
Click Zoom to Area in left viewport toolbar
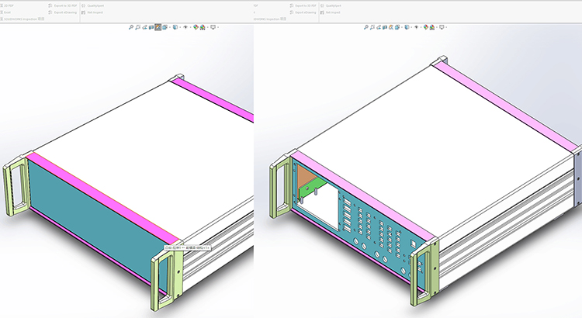[x=138, y=26]
